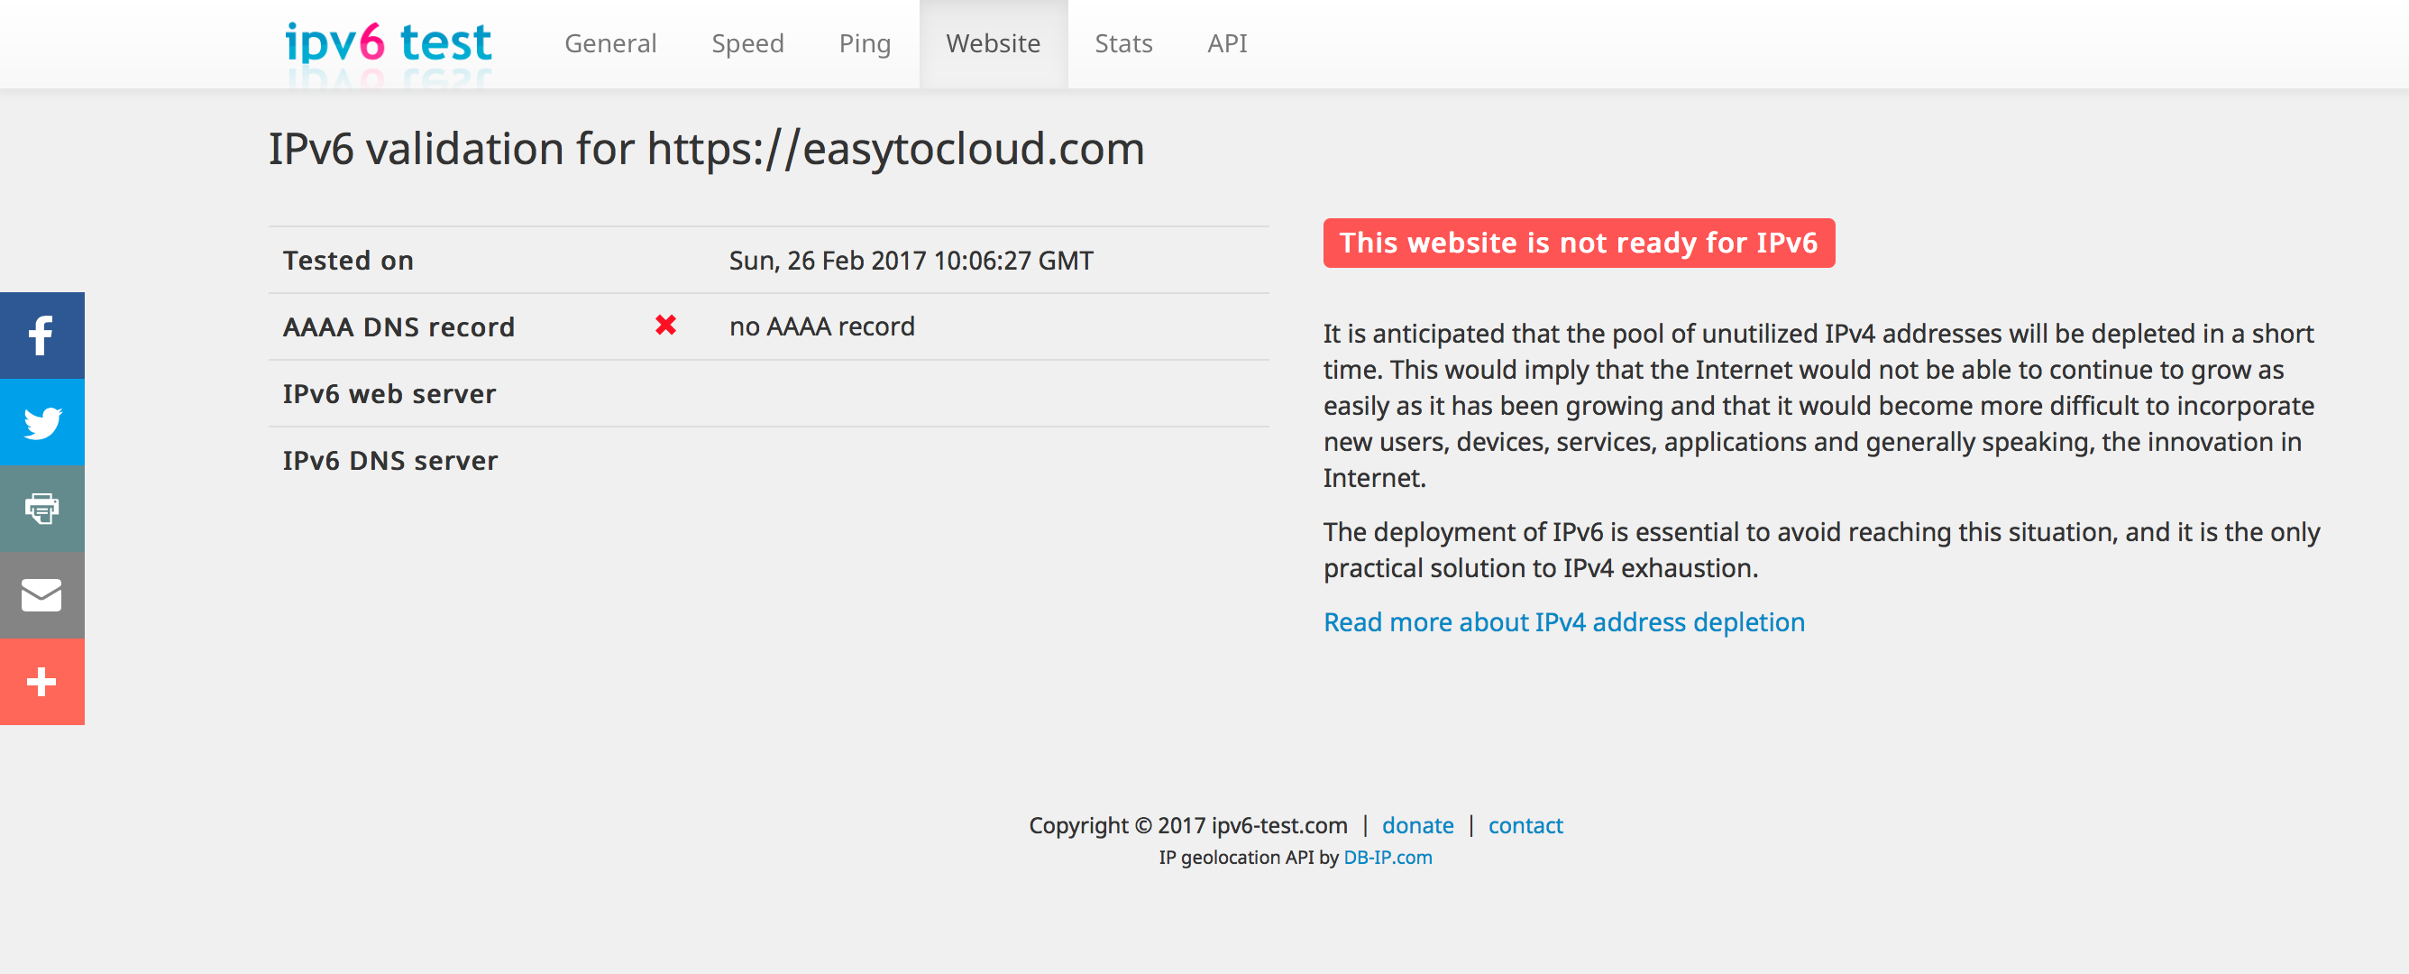Open more sharing options plus icon
Image resolution: width=2409 pixels, height=974 pixels.
click(41, 681)
